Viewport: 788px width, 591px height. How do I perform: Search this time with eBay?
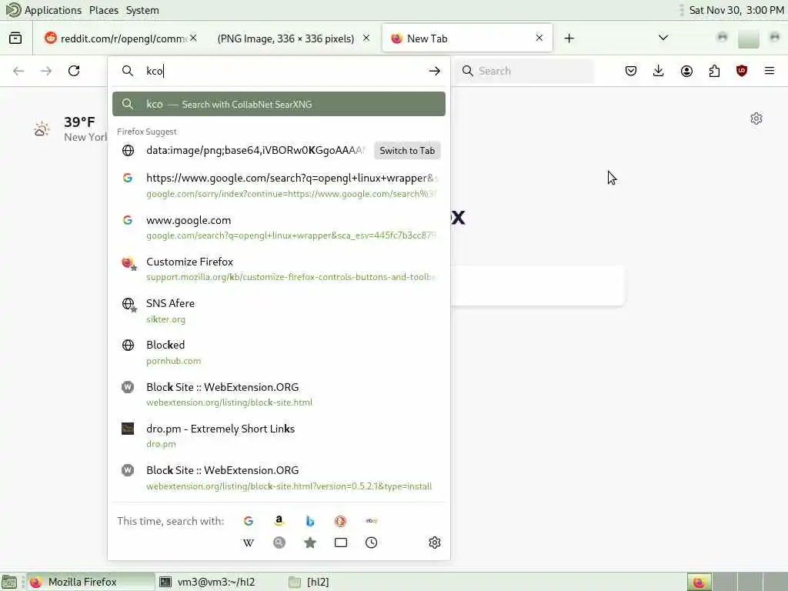pos(372,521)
